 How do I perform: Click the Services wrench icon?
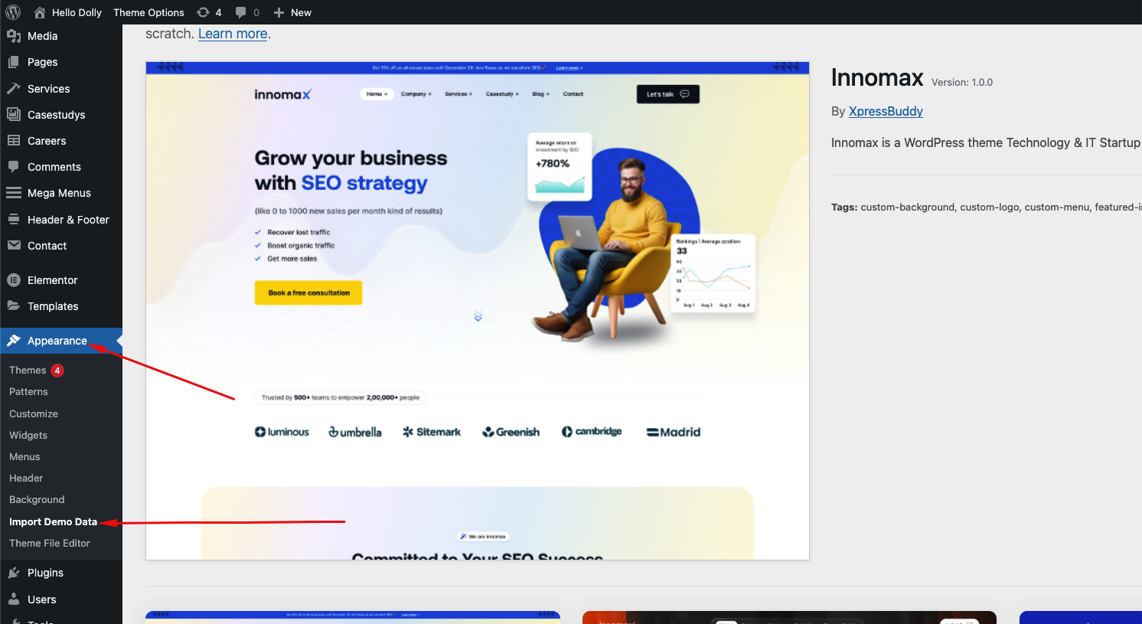14,89
